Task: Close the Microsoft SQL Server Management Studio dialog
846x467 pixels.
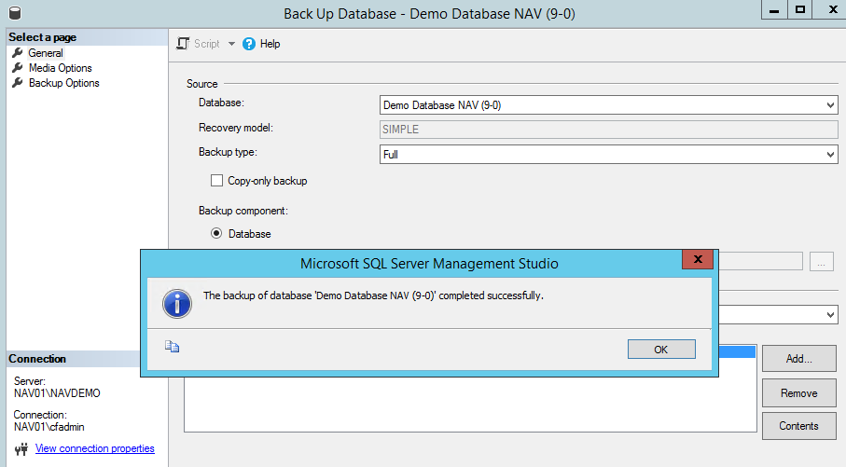Action: coord(698,259)
